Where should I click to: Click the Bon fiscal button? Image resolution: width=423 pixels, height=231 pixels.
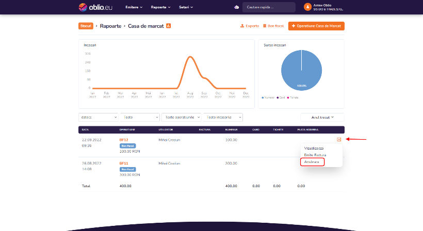pyautogui.click(x=273, y=26)
